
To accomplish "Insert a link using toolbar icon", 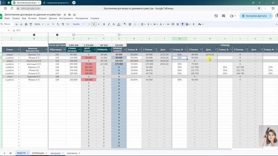I will [x=168, y=24].
